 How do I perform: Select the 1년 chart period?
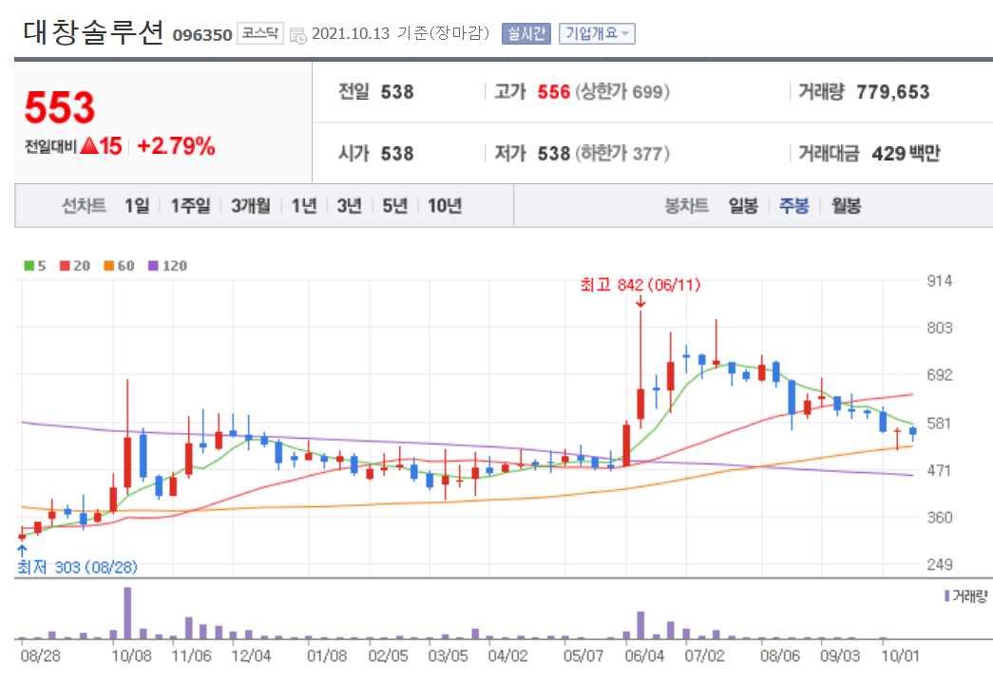point(302,205)
